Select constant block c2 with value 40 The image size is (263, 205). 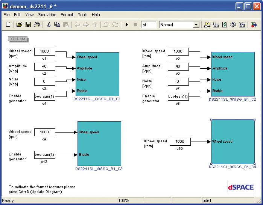coord(45,66)
